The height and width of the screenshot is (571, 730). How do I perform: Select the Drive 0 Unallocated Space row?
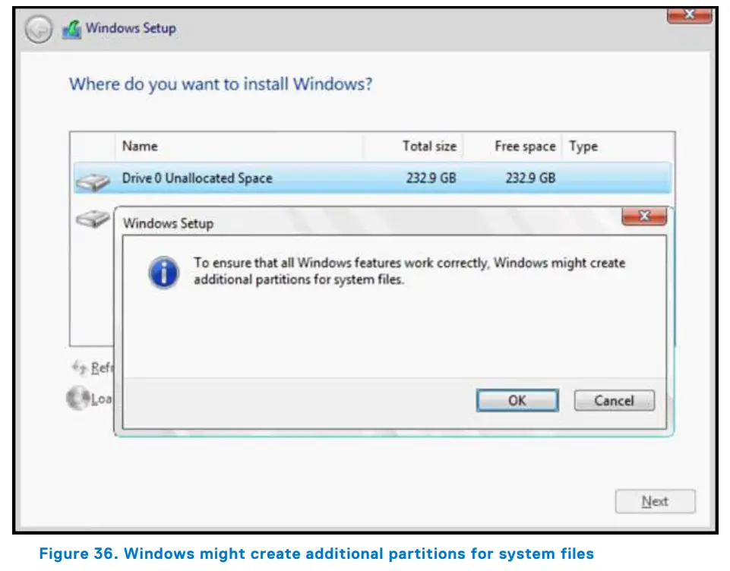pos(304,178)
